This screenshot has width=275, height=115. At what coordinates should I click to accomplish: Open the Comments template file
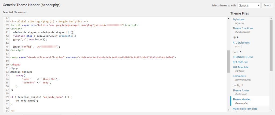(x=239, y=76)
